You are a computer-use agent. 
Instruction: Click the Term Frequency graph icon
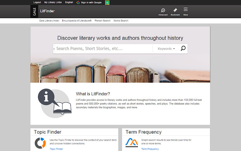(x=131, y=142)
